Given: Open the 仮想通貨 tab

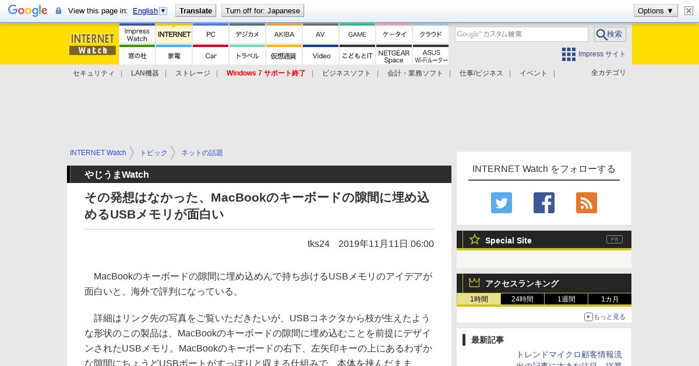Looking at the screenshot, I should click(x=284, y=55).
